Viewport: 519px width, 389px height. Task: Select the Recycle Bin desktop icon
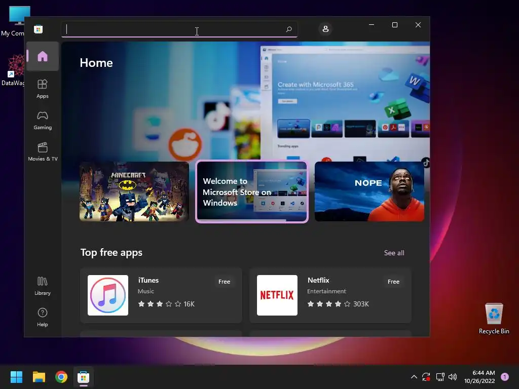coord(494,319)
